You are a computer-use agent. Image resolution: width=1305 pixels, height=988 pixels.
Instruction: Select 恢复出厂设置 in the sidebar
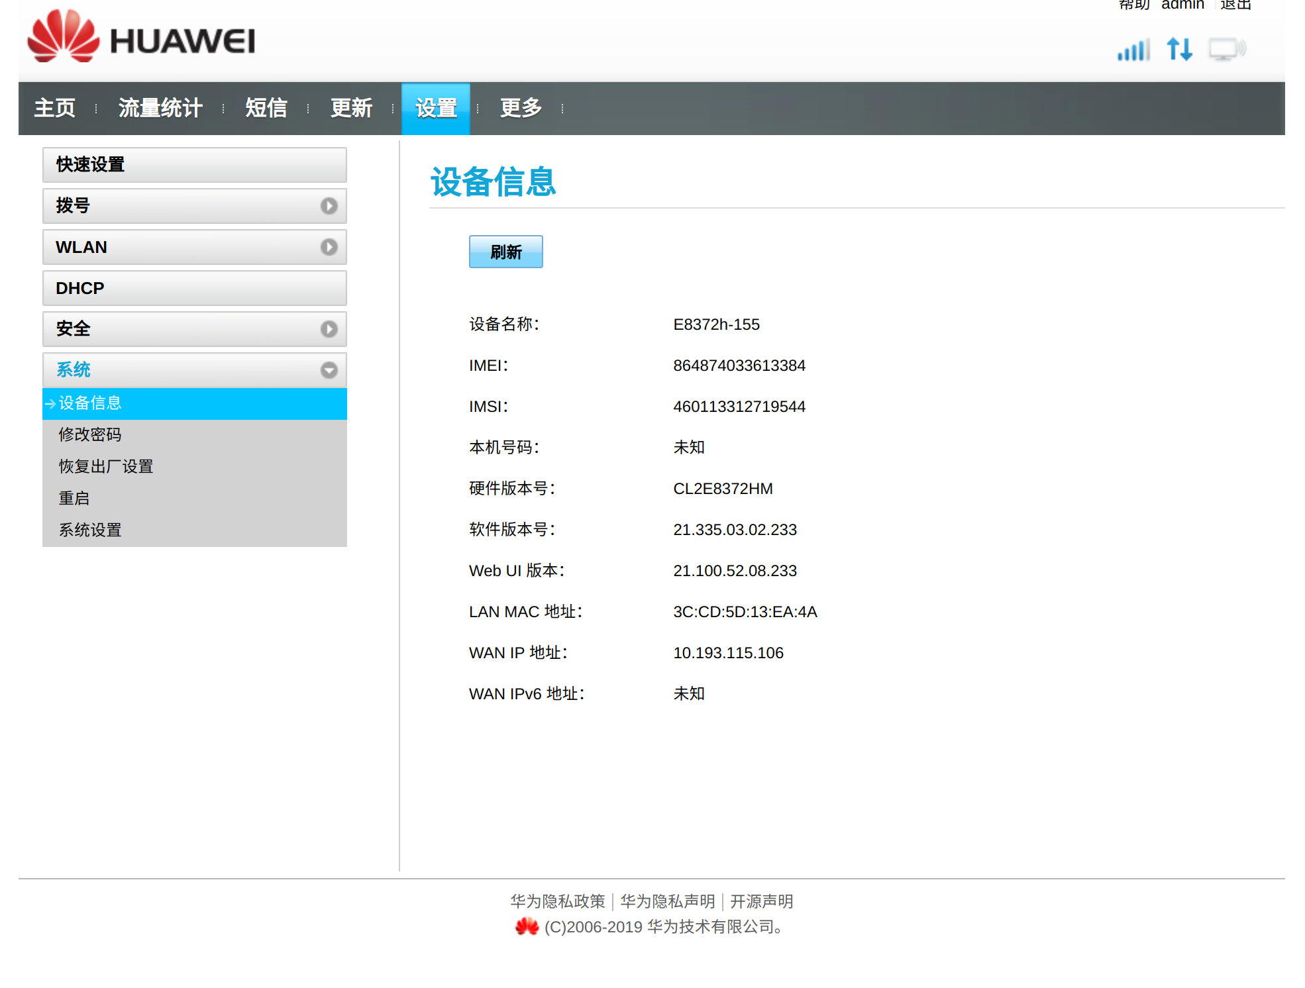click(x=106, y=467)
